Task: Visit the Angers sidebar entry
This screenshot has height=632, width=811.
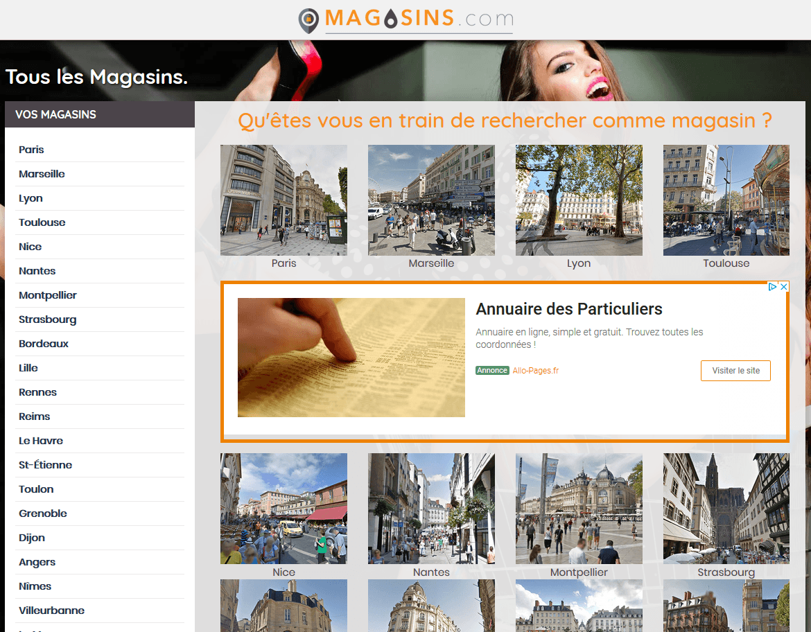Action: [37, 562]
